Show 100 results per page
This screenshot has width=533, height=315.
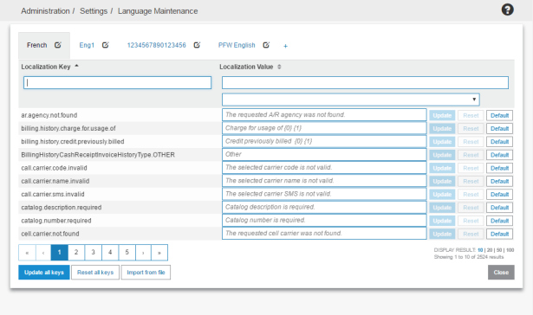(510, 250)
